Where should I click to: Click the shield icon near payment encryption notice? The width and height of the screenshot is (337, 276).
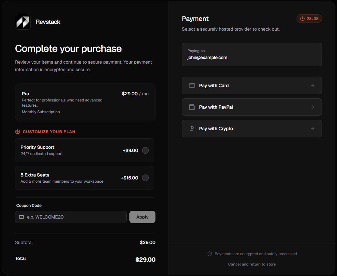pyautogui.click(x=210, y=254)
